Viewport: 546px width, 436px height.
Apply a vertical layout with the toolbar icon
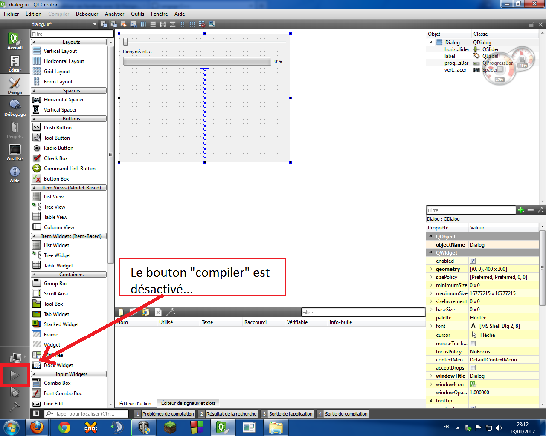tap(153, 24)
